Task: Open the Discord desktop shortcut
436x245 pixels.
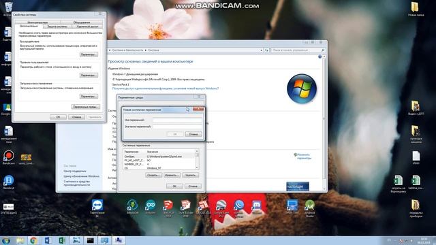Action: click(x=257, y=207)
